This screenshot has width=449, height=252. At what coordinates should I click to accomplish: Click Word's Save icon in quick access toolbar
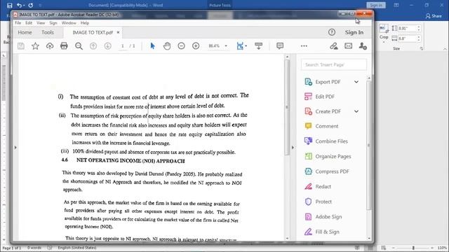pyautogui.click(x=9, y=5)
